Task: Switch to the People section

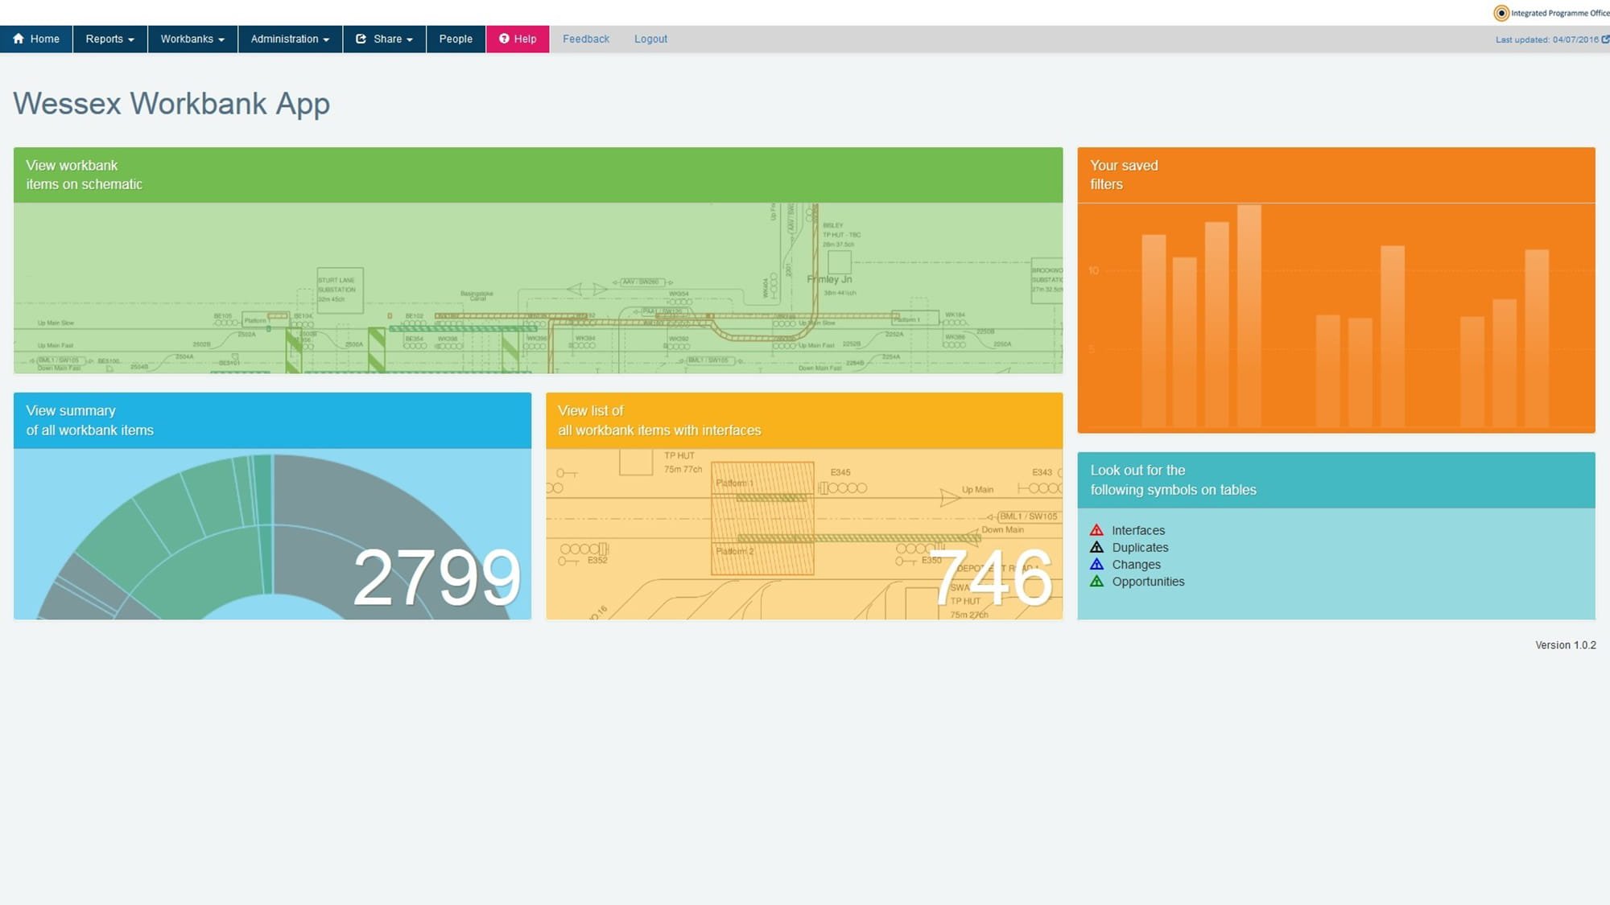Action: pyautogui.click(x=456, y=39)
